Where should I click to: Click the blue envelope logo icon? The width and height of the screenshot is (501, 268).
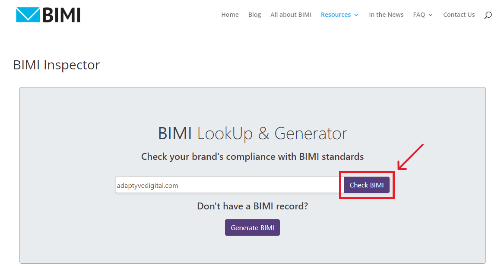pos(28,15)
